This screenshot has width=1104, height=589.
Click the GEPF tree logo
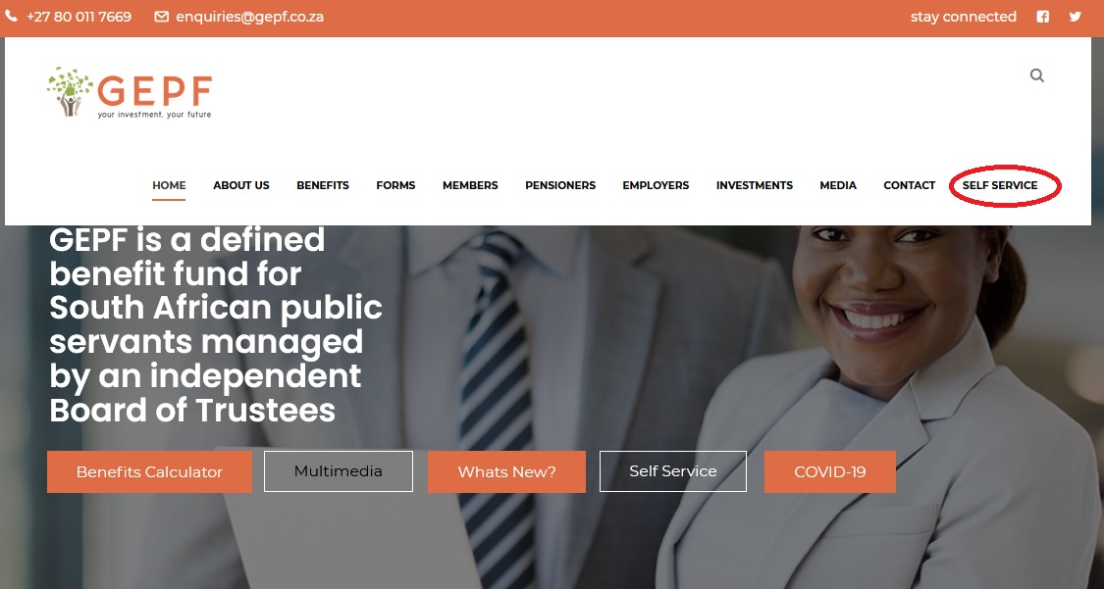pos(130,93)
